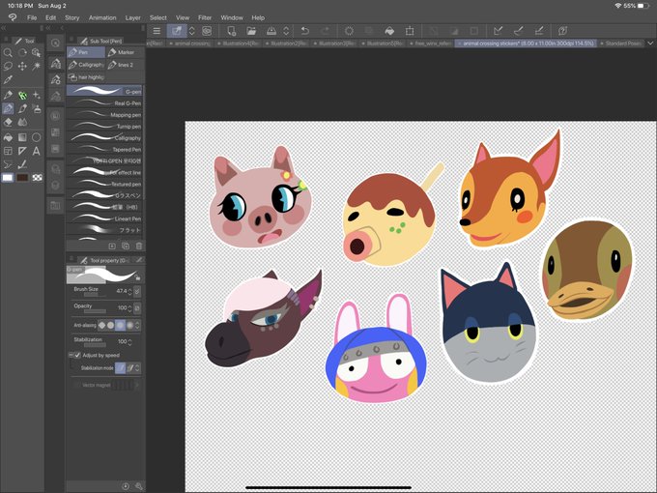The width and height of the screenshot is (657, 493).
Task: Select the Lasso selection tool
Action: point(8,67)
